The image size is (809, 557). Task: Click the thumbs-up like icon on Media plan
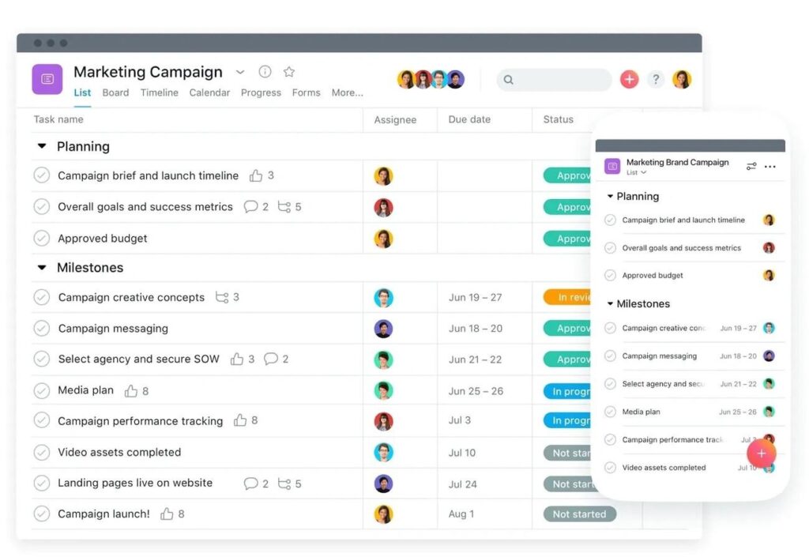(x=131, y=391)
